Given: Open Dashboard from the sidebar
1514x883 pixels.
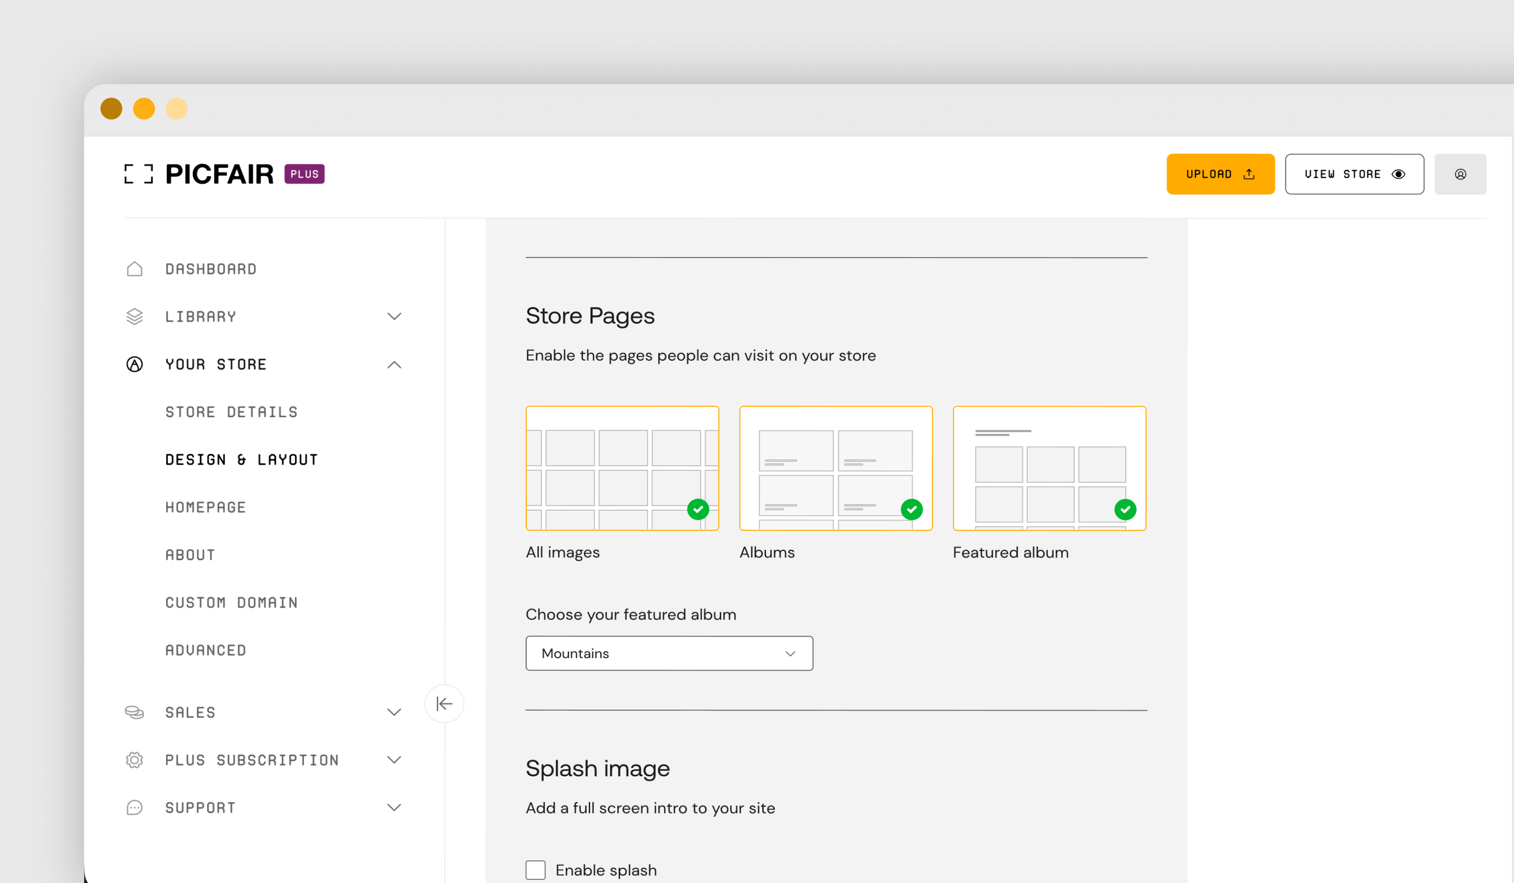Looking at the screenshot, I should pyautogui.click(x=211, y=269).
